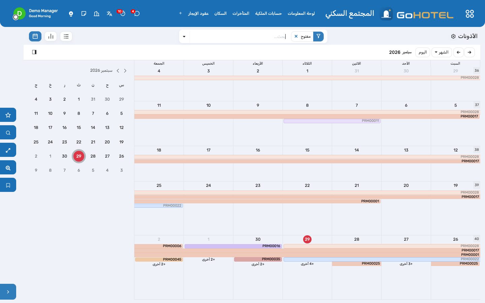Viewport: 485px width, 303px height.
Task: Click the sticky note icon in header
Action: (x=84, y=14)
